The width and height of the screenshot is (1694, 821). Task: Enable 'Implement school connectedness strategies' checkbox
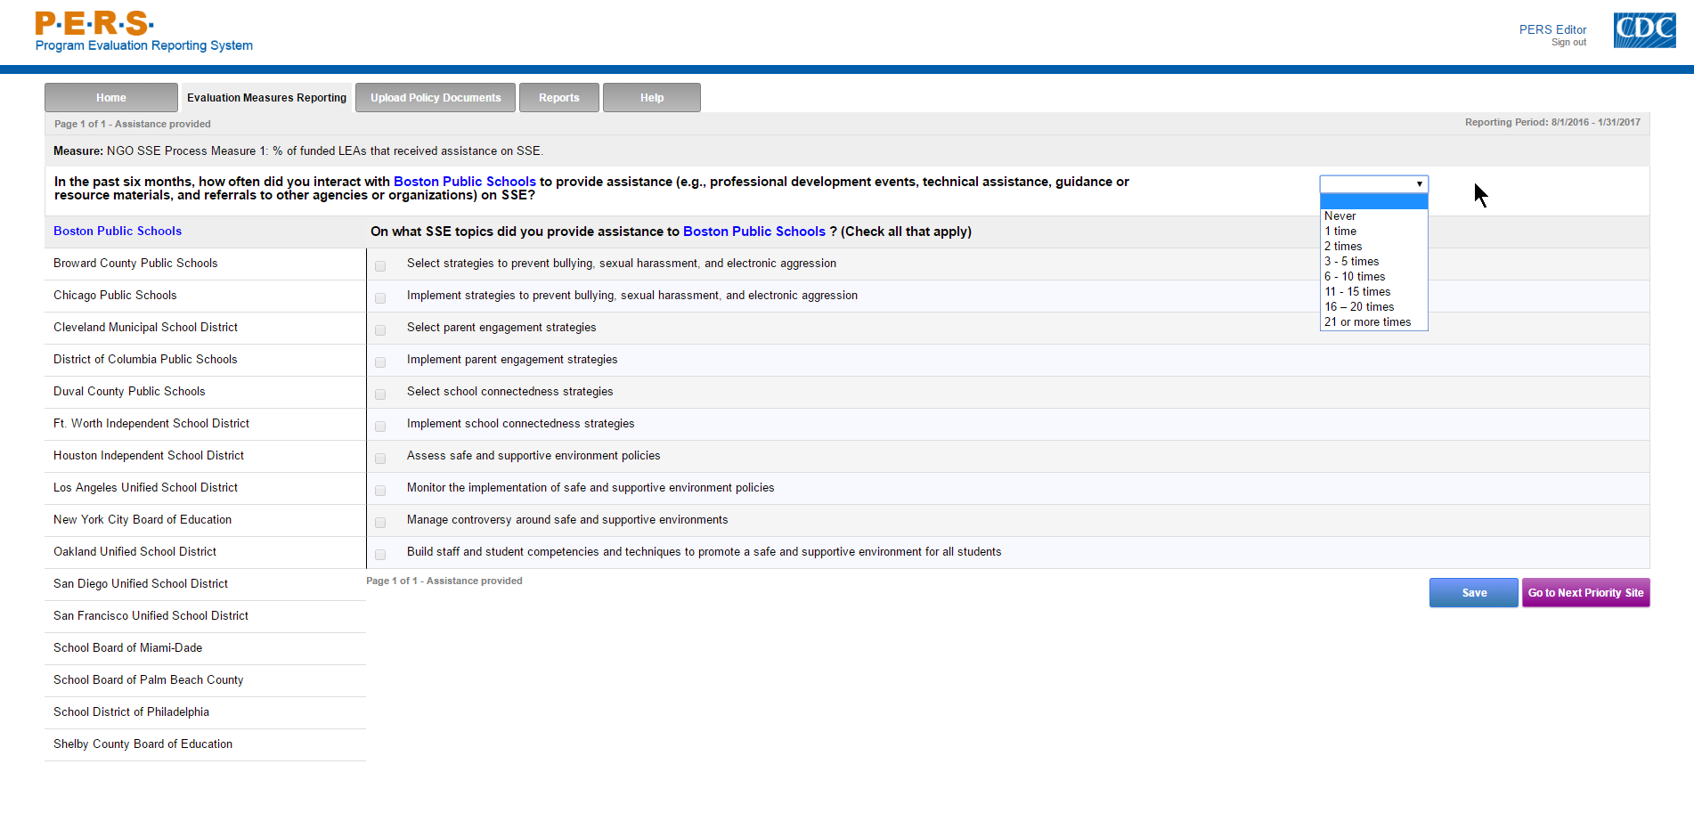tap(380, 426)
